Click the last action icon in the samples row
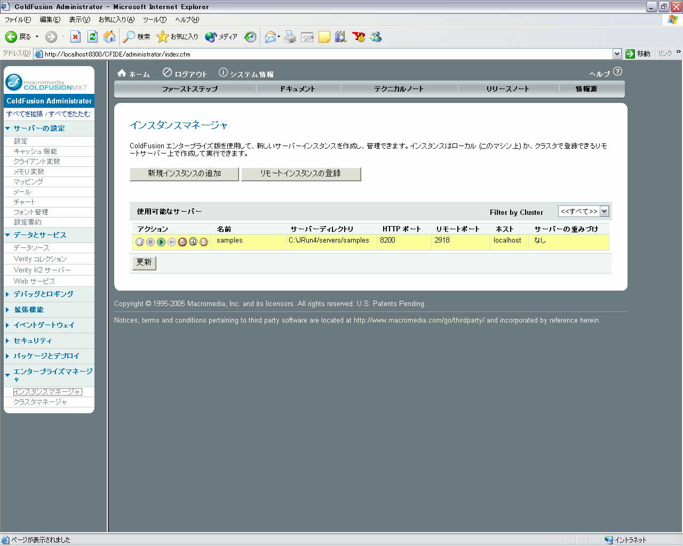Viewport: 683px width, 546px height. pyautogui.click(x=204, y=242)
